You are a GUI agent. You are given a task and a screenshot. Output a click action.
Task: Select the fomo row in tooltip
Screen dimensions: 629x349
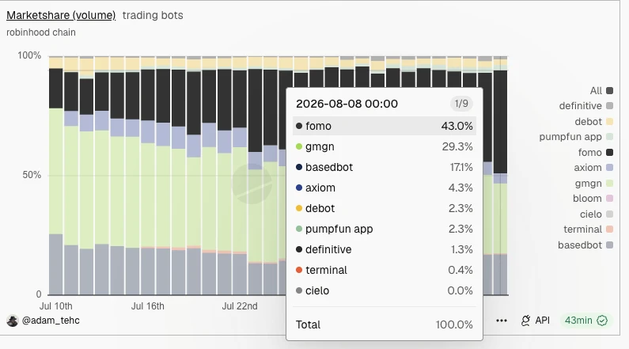coord(385,126)
